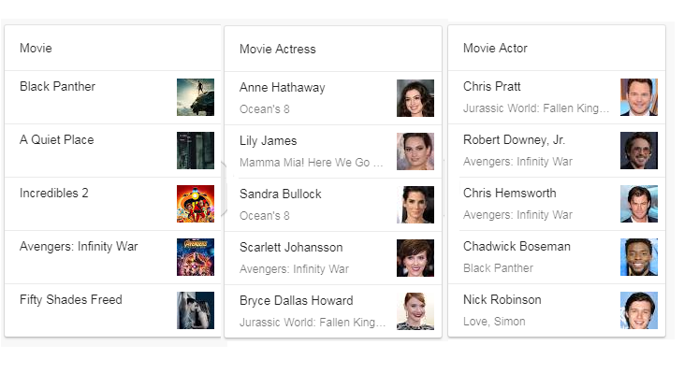Screen dimensions: 684x374
Task: Click Chadwick Boseman's photo
Action: point(639,257)
